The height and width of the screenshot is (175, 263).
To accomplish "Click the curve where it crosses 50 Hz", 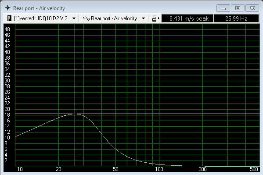I will 115,149.
